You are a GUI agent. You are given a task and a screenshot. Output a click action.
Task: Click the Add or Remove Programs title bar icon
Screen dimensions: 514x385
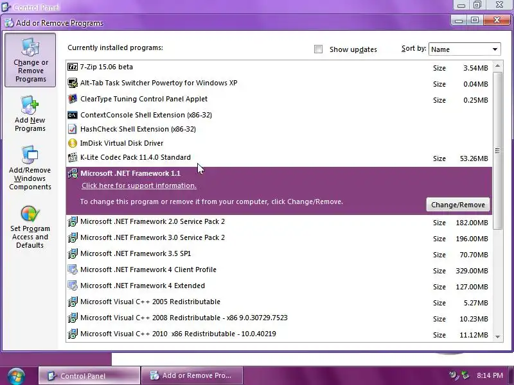[9, 23]
